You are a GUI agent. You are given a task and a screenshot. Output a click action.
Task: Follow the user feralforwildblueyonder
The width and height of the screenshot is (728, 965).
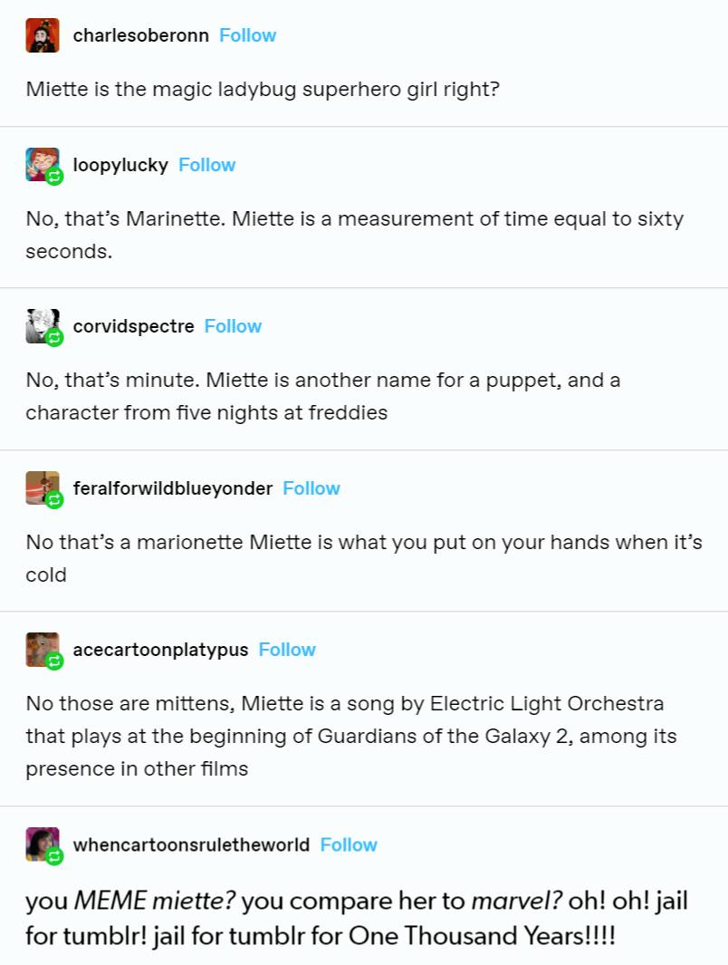(x=311, y=487)
